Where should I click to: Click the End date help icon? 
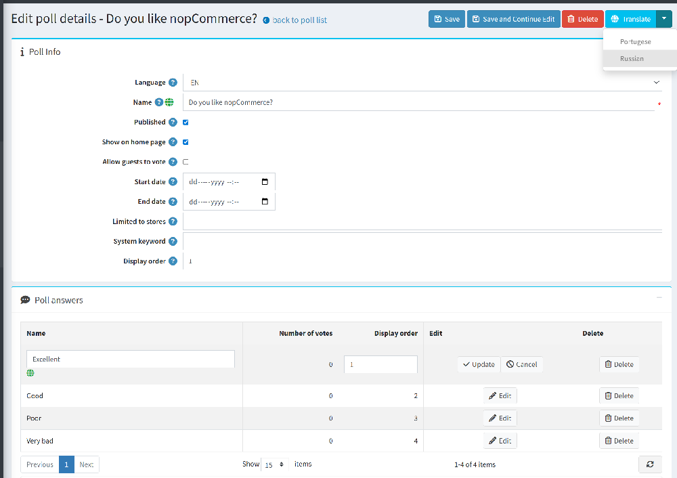tap(173, 202)
